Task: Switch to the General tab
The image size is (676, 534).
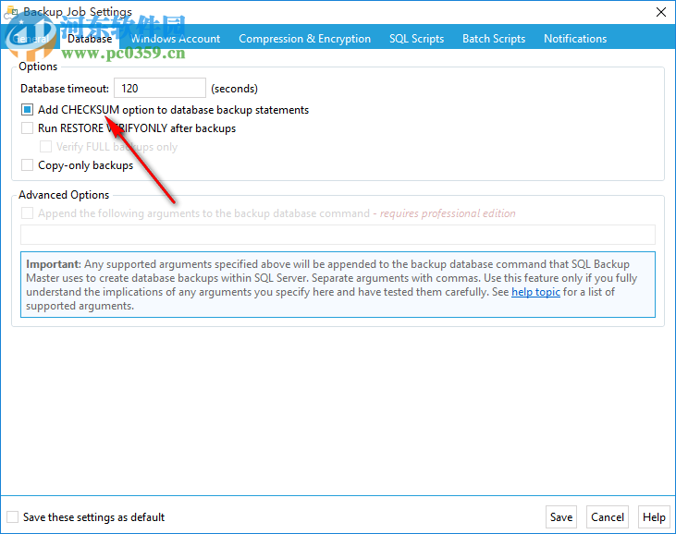Action: coord(31,39)
